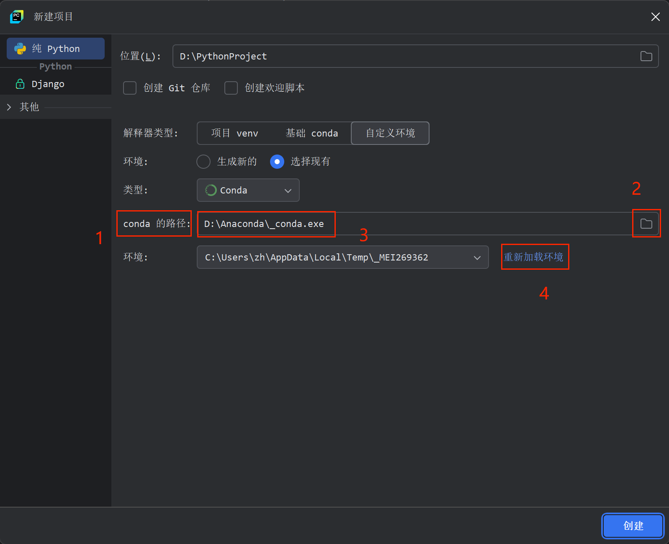Click the 创建 button
Screen dimensions: 669x544
pos(633,526)
